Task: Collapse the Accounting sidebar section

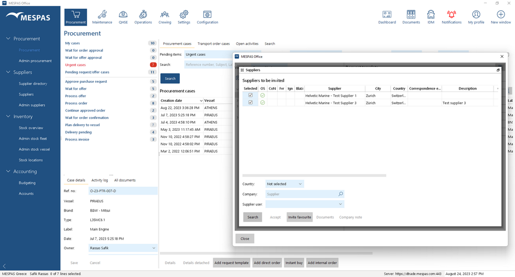Action: click(8, 171)
